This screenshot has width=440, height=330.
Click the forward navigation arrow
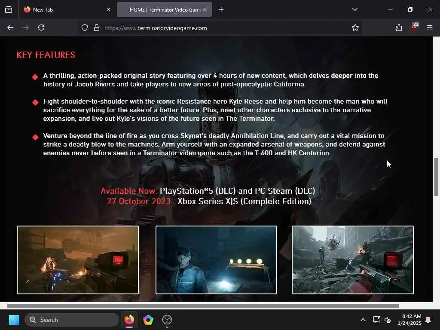coord(26,27)
